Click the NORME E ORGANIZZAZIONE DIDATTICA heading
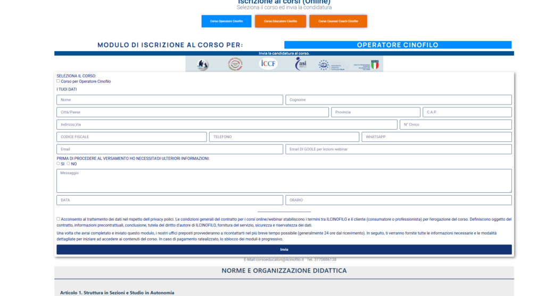This screenshot has width=545, height=296. coord(284,270)
